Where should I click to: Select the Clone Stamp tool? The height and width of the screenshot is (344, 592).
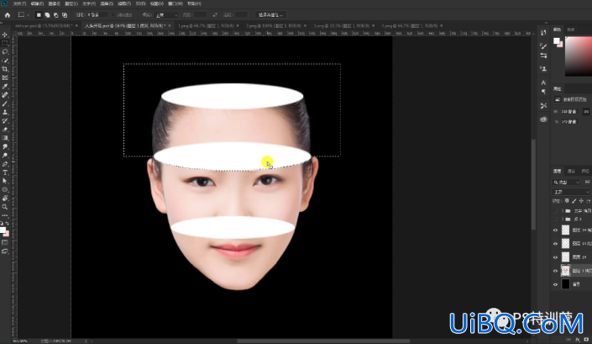click(5, 112)
